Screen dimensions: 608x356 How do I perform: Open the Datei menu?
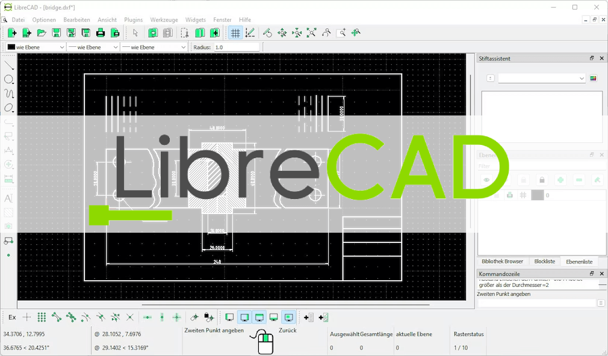pyautogui.click(x=18, y=20)
